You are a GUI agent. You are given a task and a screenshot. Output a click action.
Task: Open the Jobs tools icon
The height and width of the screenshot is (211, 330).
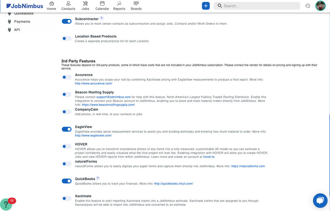coord(85,3)
